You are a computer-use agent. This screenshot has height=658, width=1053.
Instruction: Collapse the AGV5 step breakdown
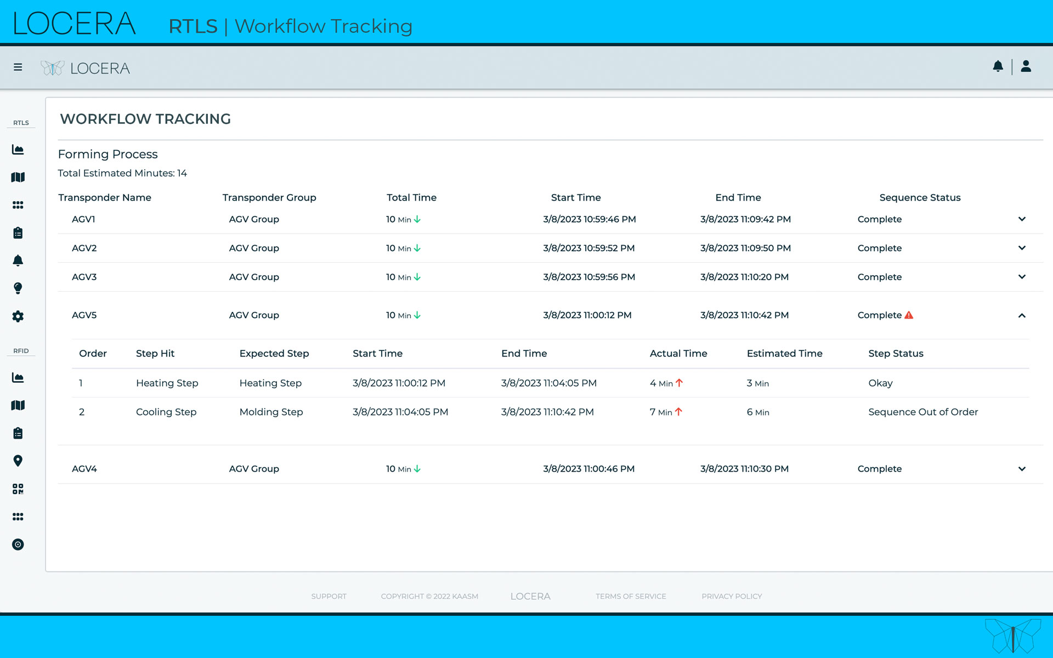tap(1022, 316)
